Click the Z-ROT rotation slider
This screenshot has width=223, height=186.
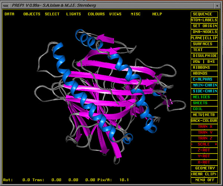tap(205, 150)
